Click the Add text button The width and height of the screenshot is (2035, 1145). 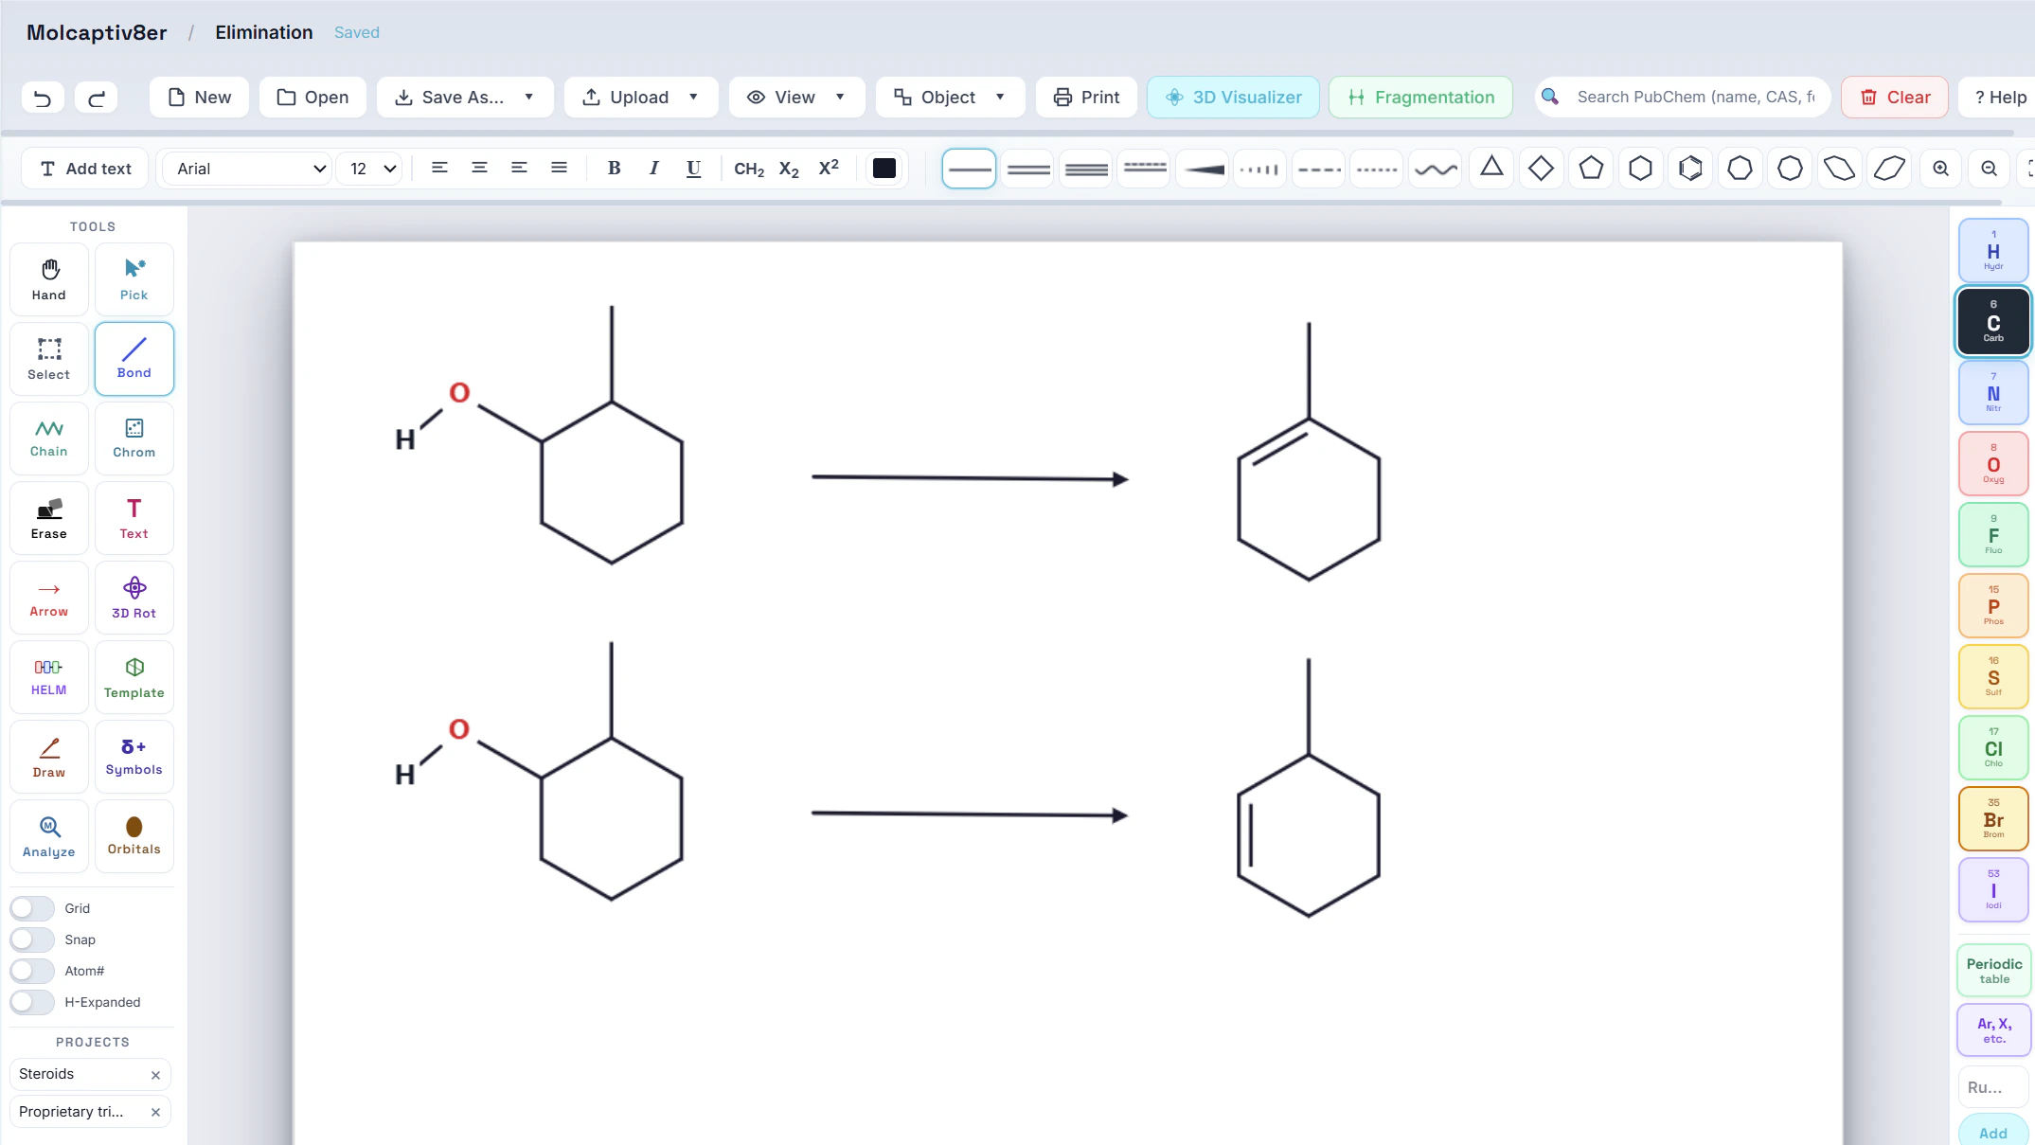[x=85, y=169]
